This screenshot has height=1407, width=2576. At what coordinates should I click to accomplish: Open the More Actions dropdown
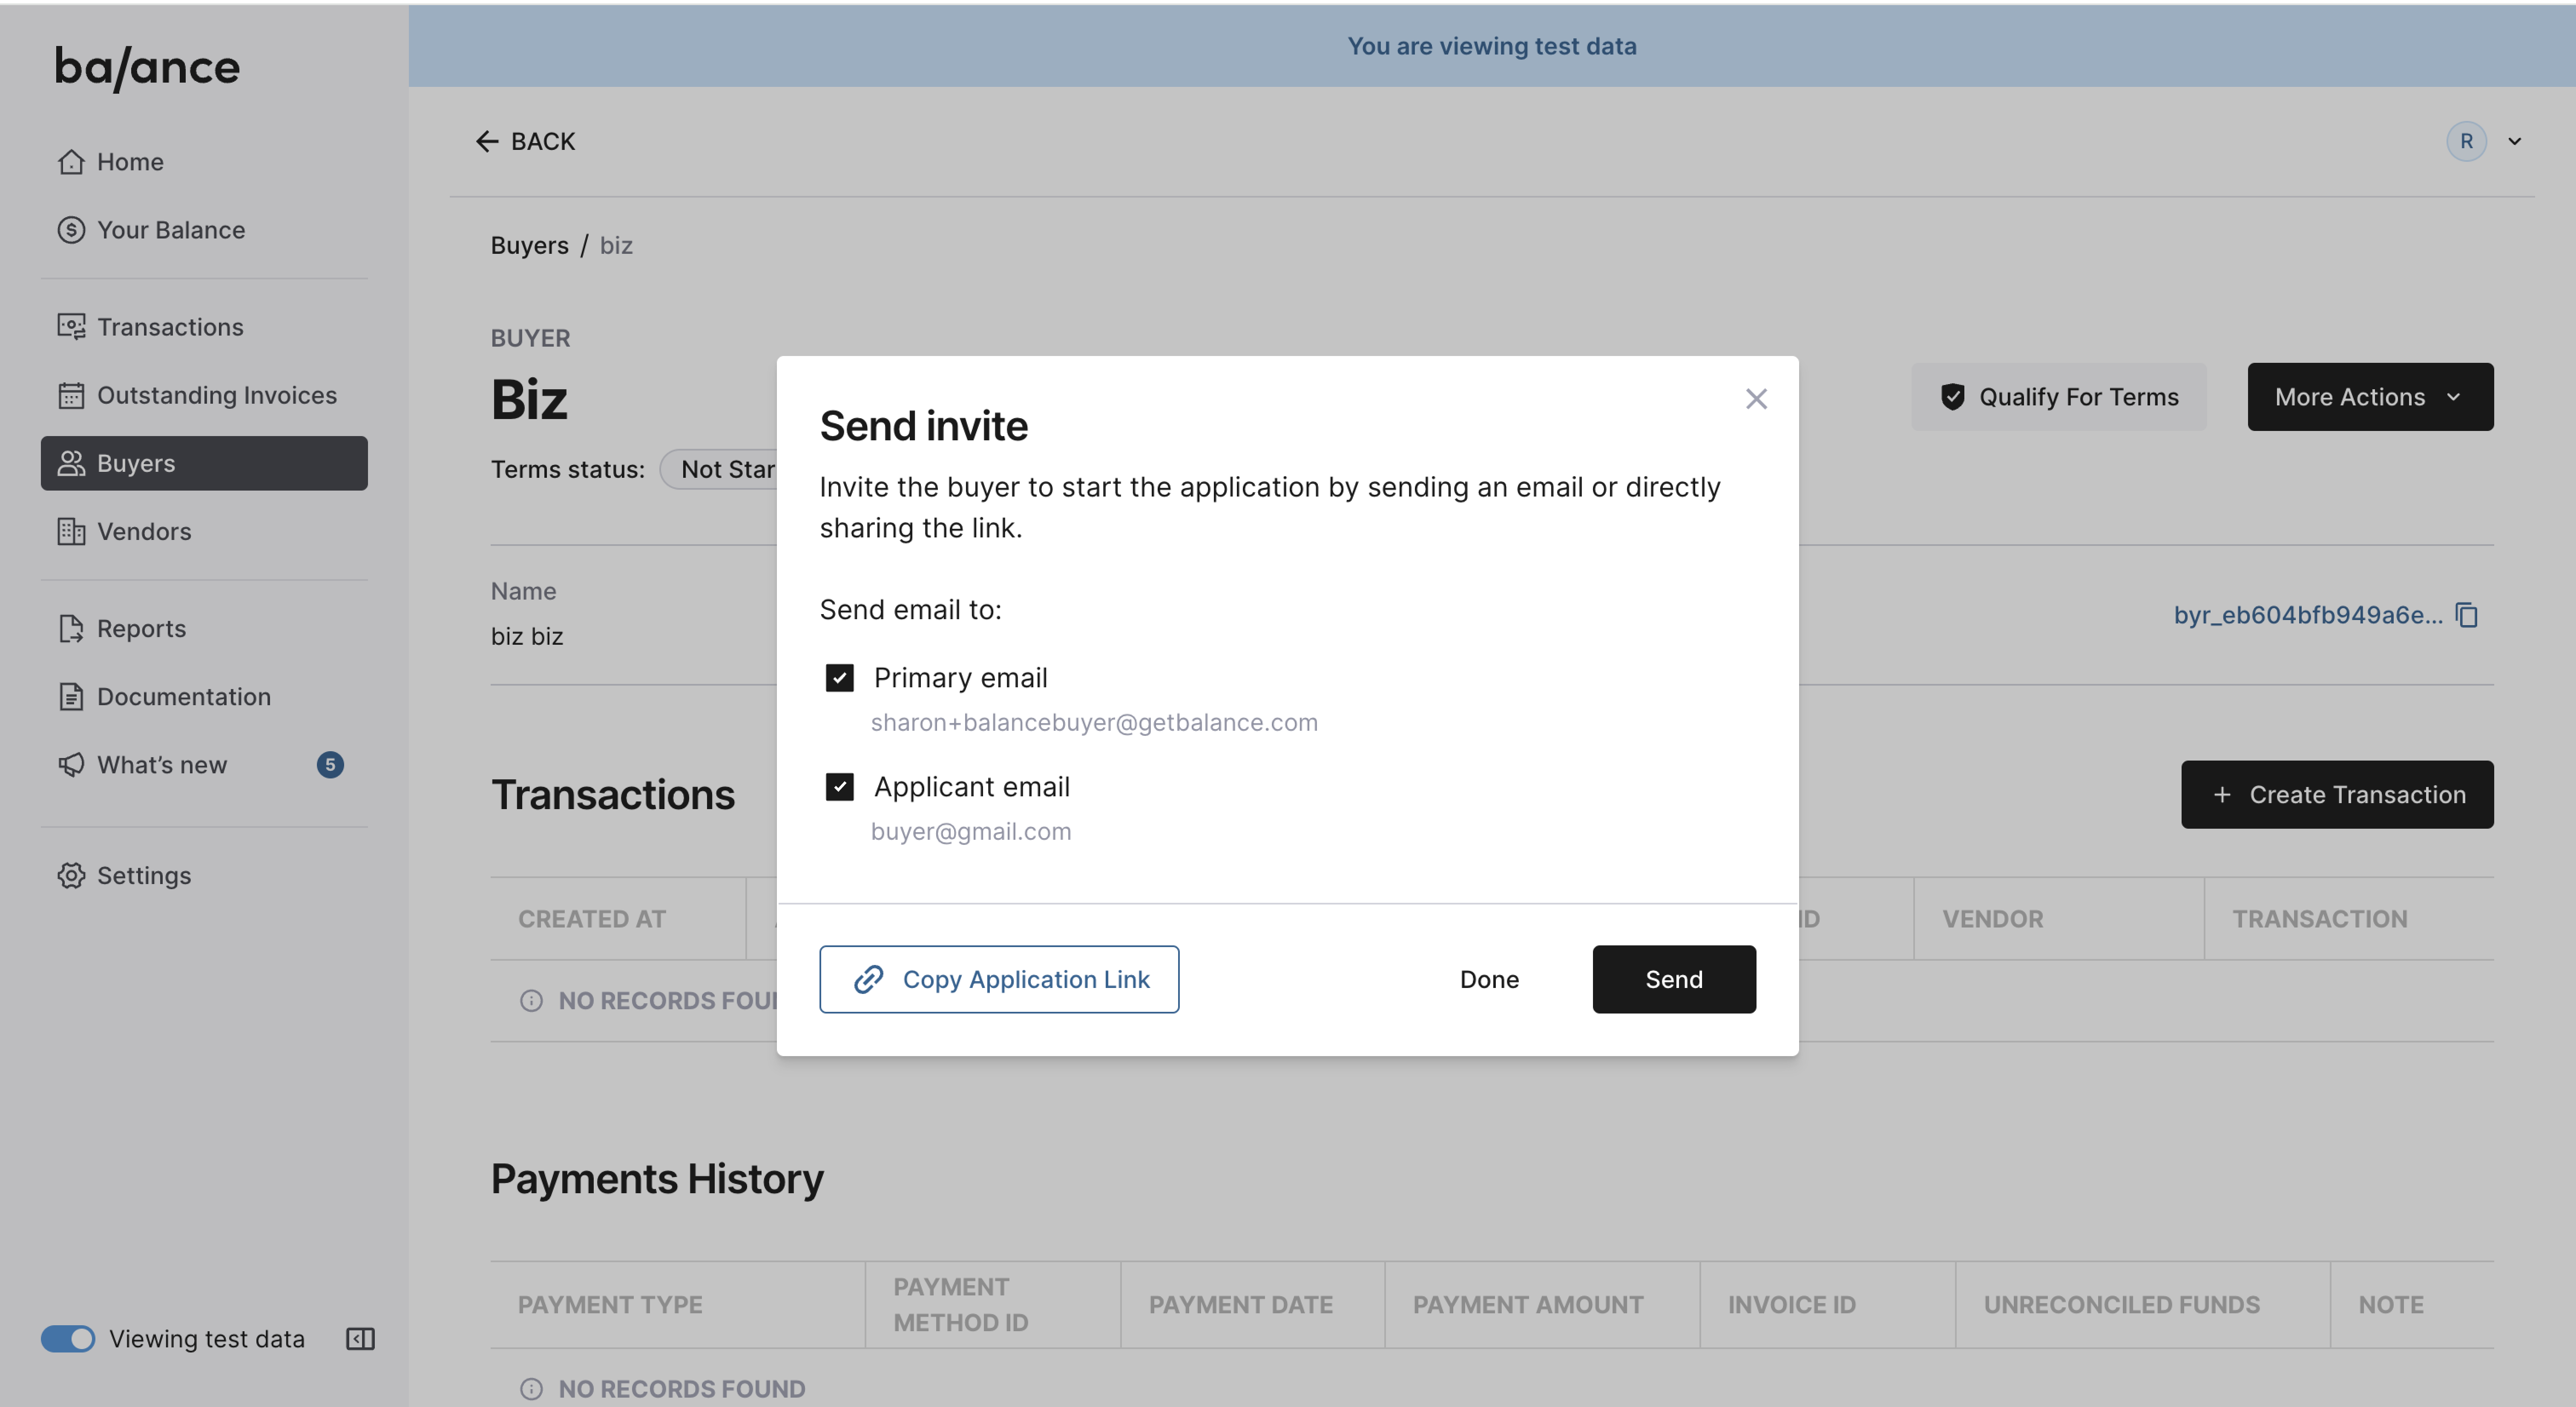coord(2369,397)
